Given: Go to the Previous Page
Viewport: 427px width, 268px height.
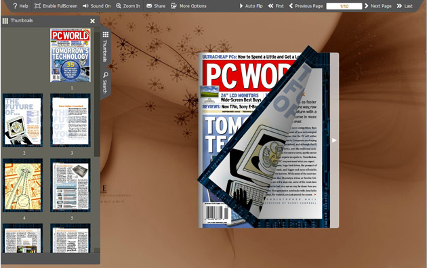Looking at the screenshot, I should tap(306, 5).
